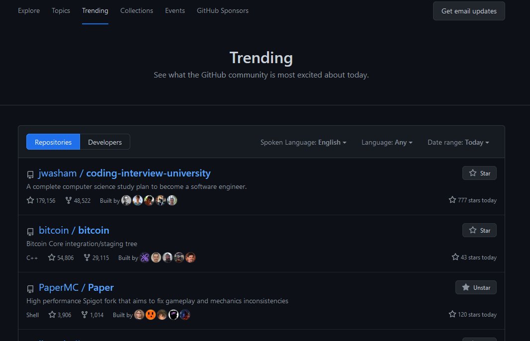View the 54,806 stargazers of bitcoin
This screenshot has height=341, width=530.
point(61,257)
